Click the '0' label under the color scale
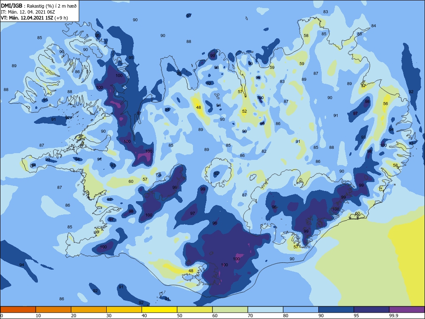 [2, 316]
